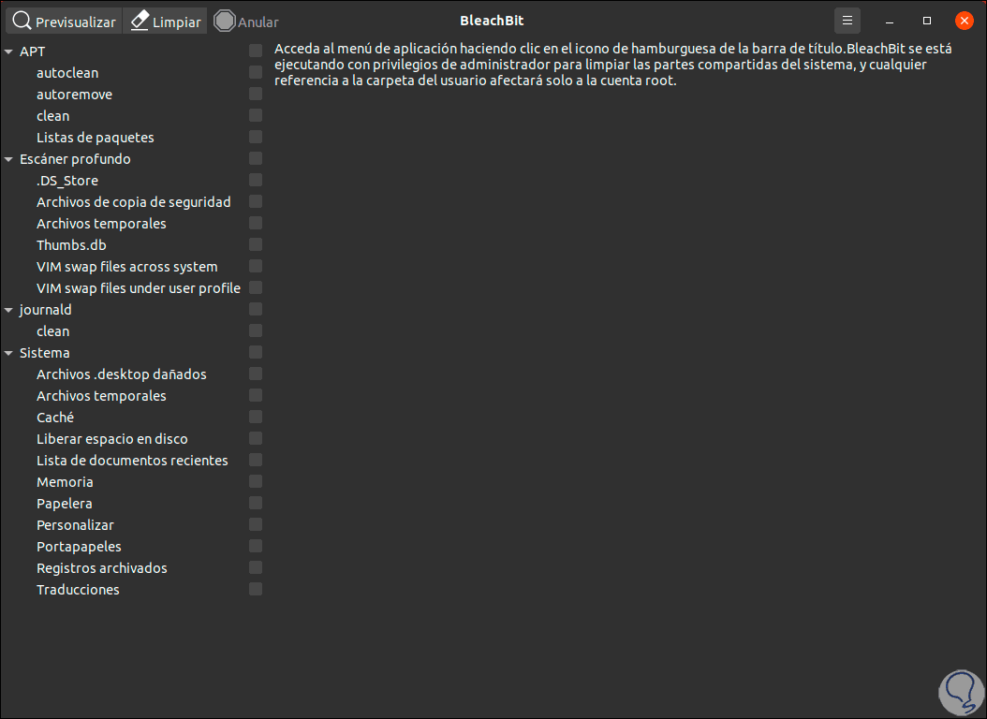
Task: Select the Traducciones row
Action: point(78,590)
